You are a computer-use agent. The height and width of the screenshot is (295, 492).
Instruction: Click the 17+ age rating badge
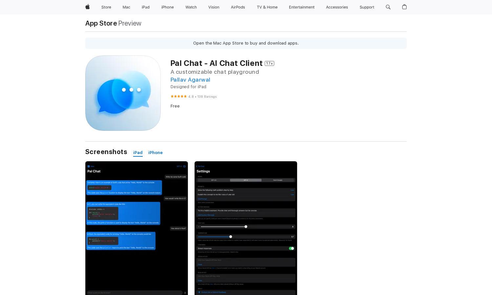(x=269, y=63)
